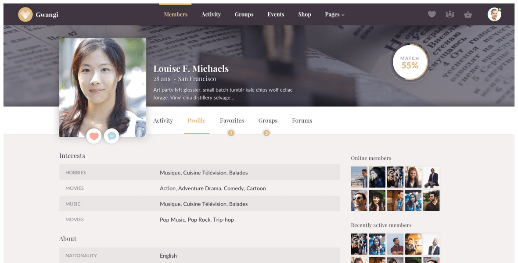Click the About section heading
Screen dimensions: 518x263
click(68, 238)
